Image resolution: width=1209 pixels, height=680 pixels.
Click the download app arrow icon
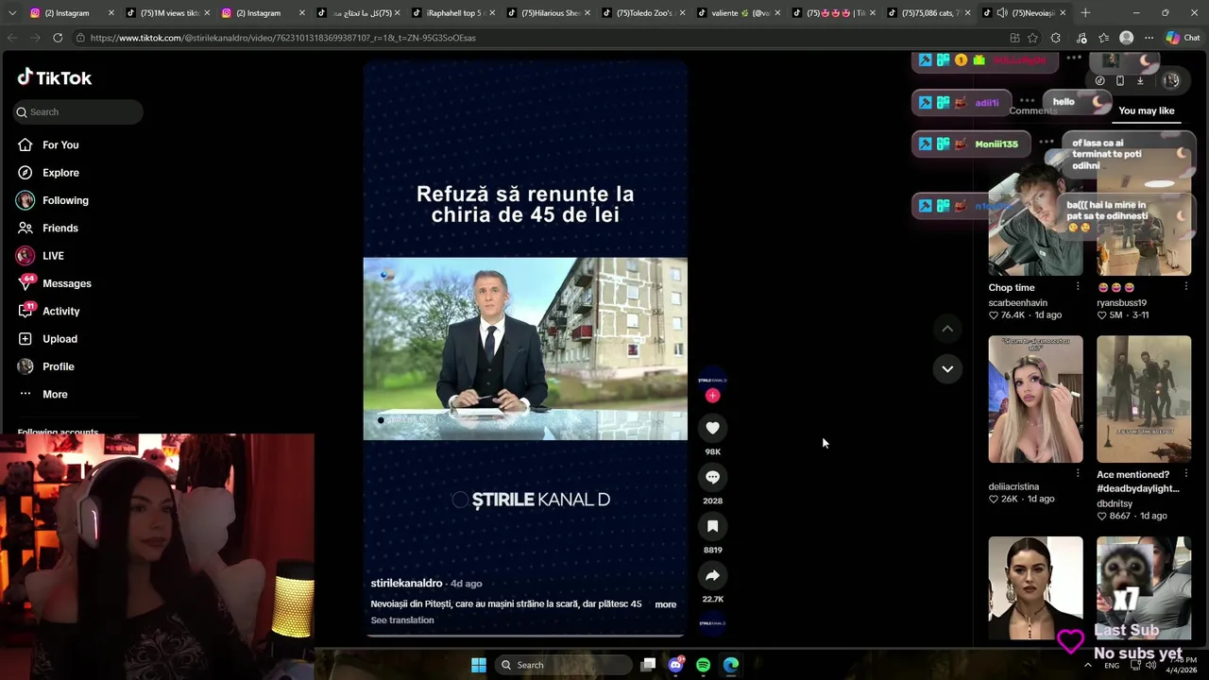click(x=1140, y=80)
